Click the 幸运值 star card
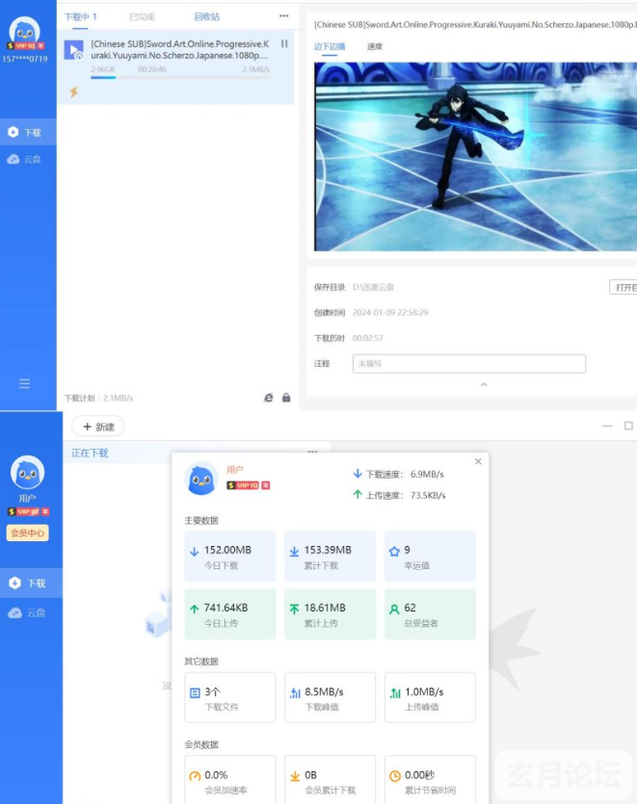Image resolution: width=637 pixels, height=804 pixels. click(x=430, y=557)
